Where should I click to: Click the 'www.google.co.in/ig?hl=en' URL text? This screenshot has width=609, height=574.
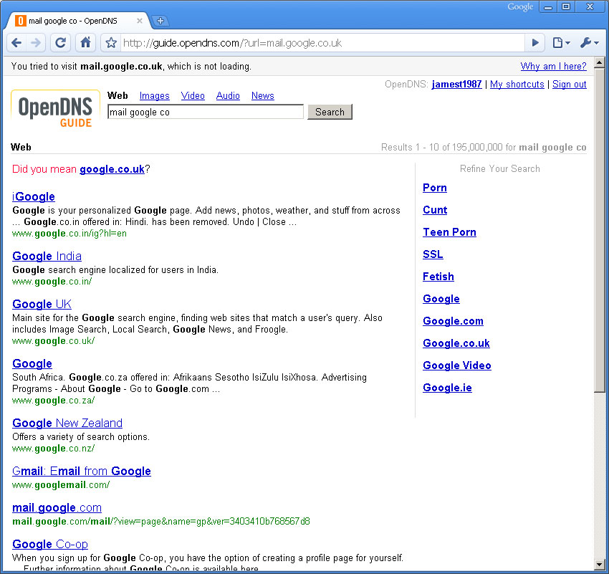click(69, 234)
